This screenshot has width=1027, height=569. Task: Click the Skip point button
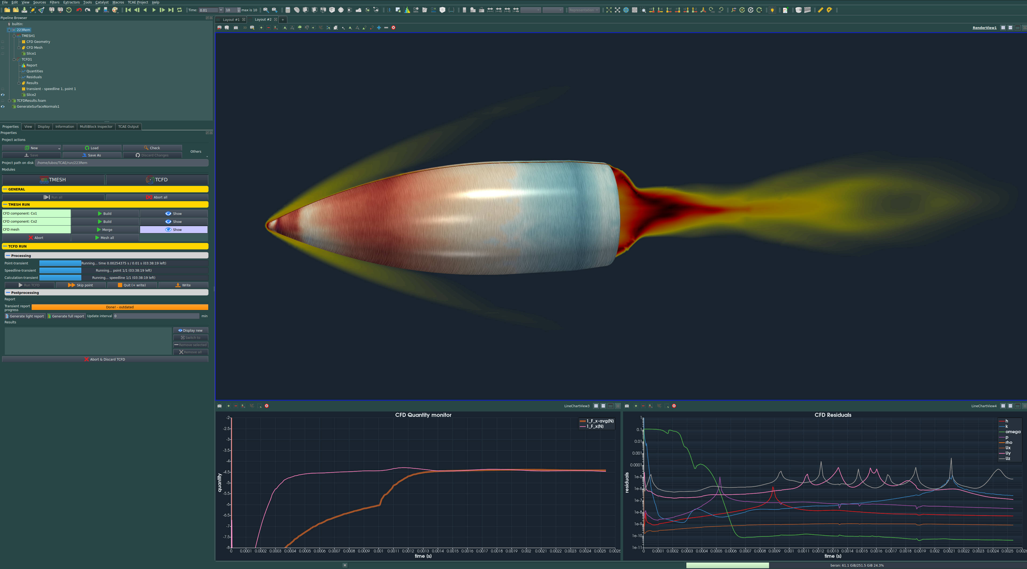click(x=81, y=285)
